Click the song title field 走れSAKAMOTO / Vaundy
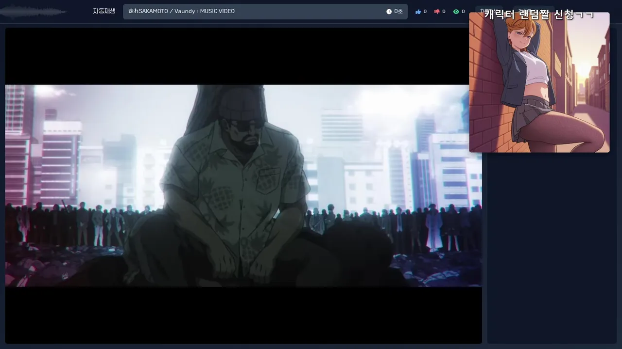The height and width of the screenshot is (349, 622). 265,12
